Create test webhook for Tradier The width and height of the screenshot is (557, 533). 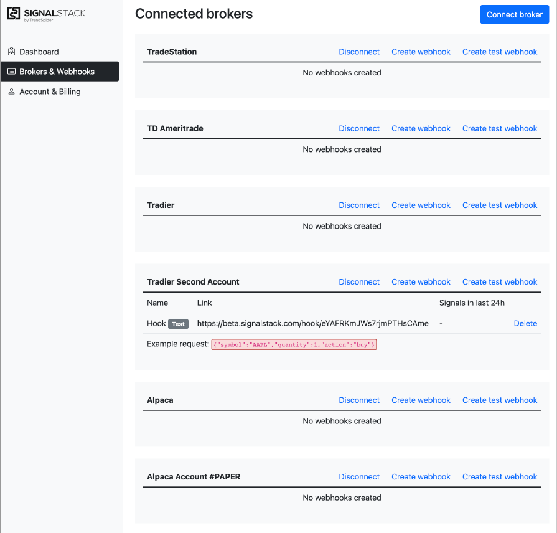click(x=500, y=205)
